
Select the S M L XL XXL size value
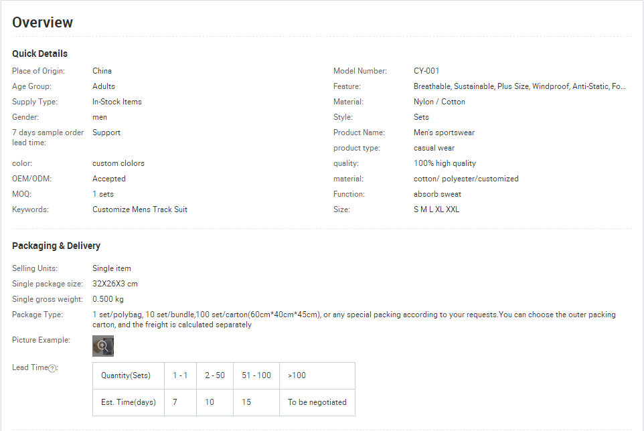(436, 209)
